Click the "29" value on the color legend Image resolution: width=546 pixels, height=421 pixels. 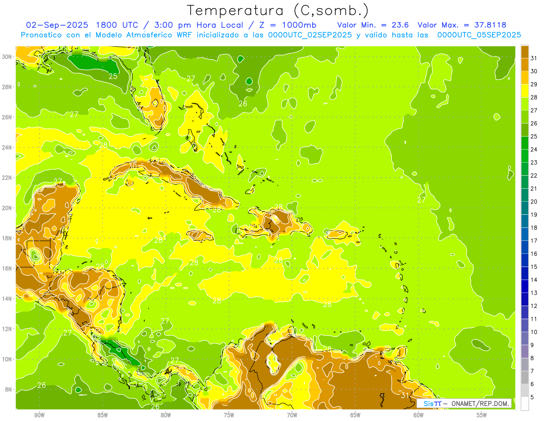[534, 84]
